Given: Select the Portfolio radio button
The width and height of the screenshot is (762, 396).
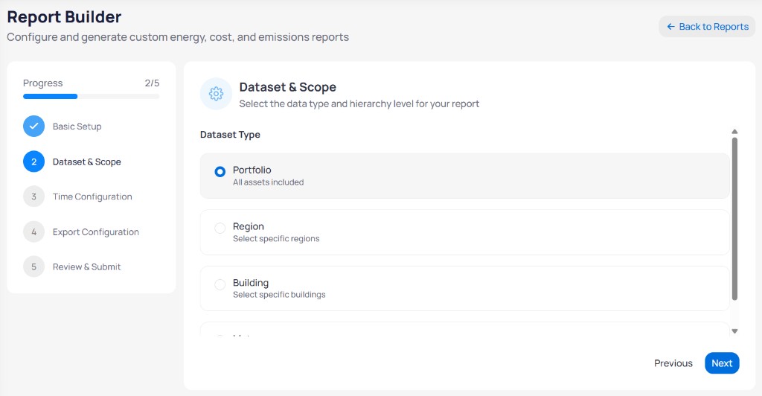Looking at the screenshot, I should 220,171.
